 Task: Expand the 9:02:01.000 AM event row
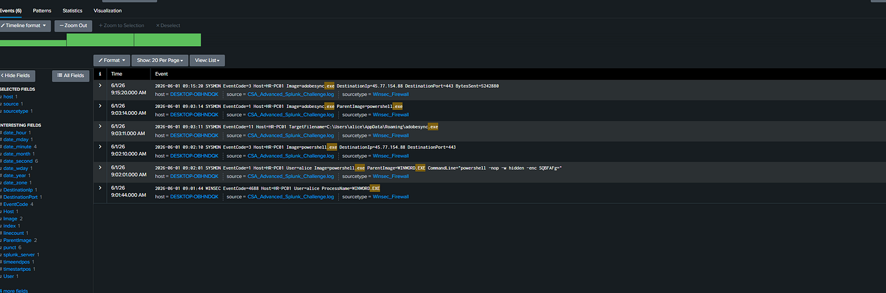(100, 167)
